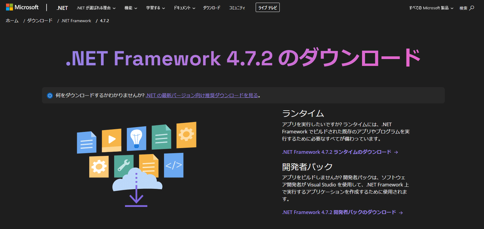Click the info icon in the notice banner
484x229 pixels.
[x=50, y=95]
